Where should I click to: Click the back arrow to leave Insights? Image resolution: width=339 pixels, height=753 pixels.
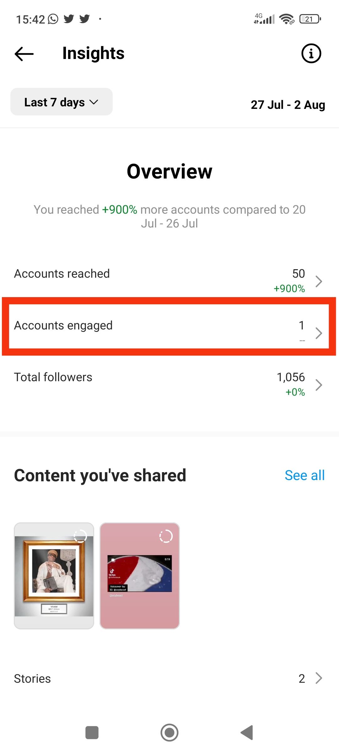[24, 53]
